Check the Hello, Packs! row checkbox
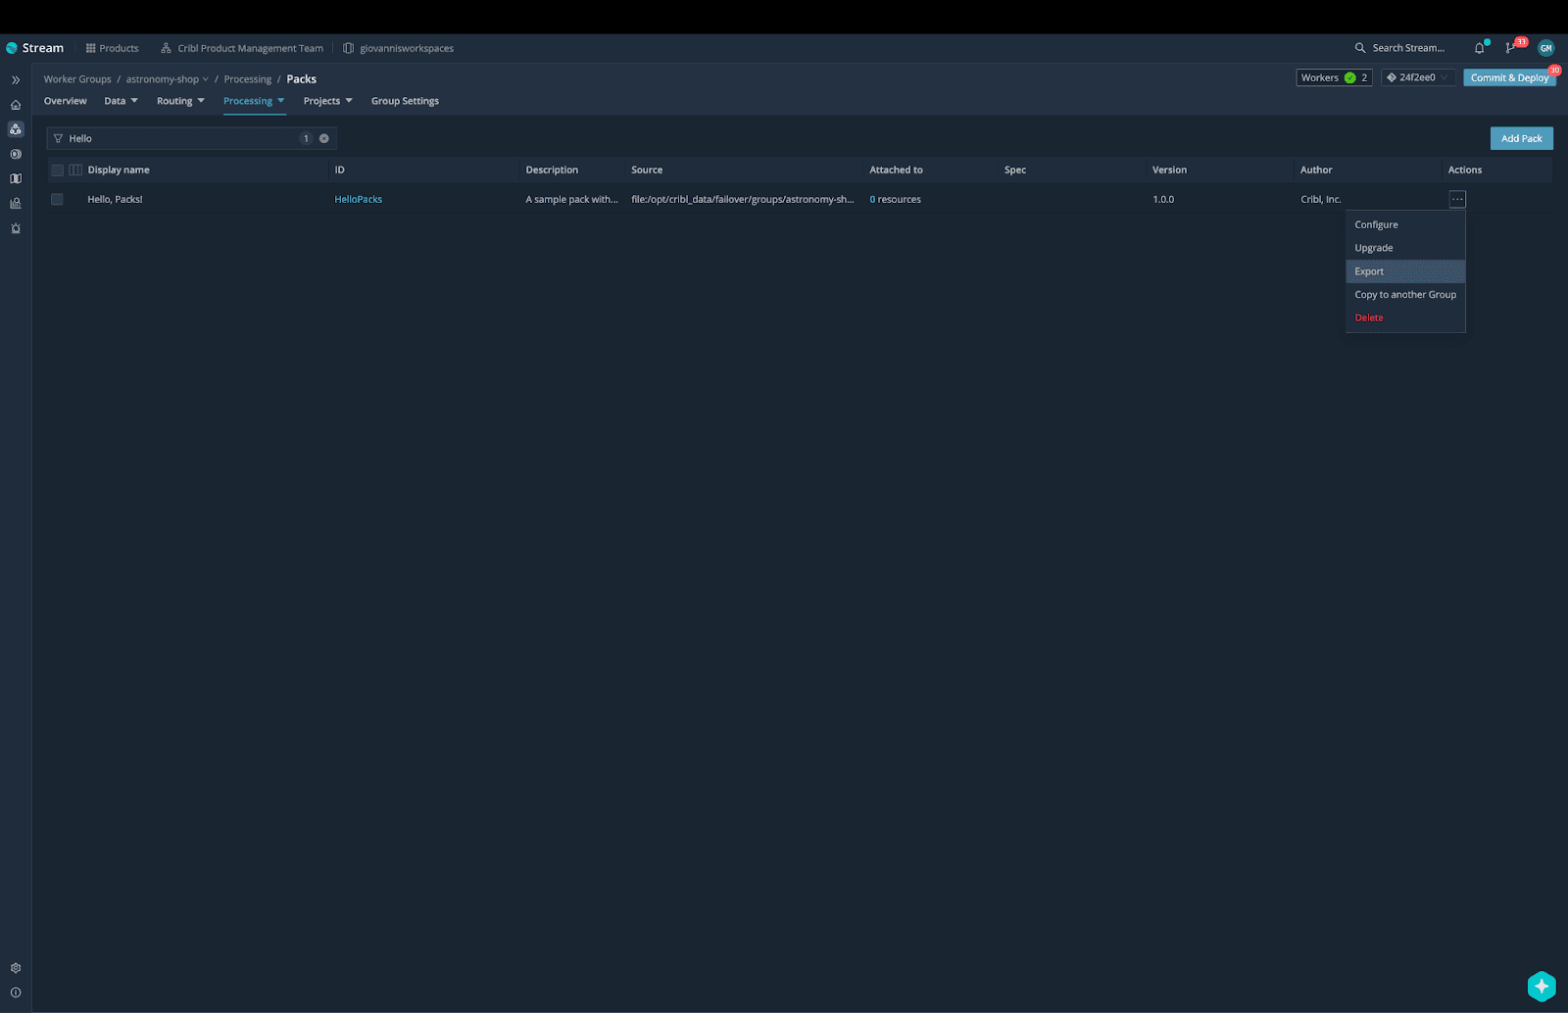 point(57,199)
